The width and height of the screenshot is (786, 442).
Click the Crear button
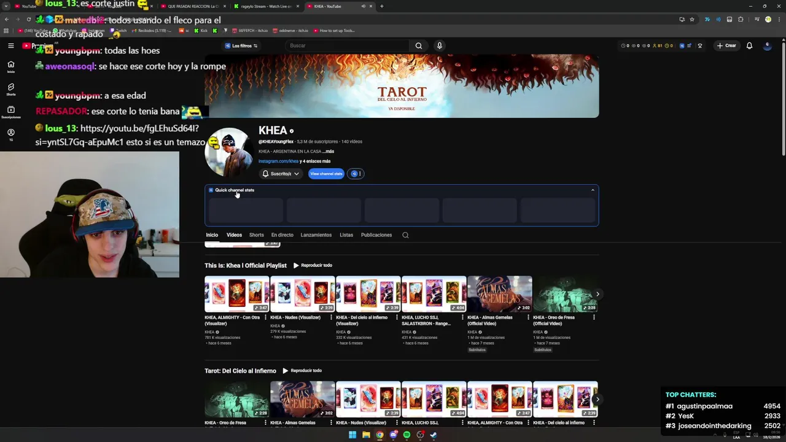726,45
